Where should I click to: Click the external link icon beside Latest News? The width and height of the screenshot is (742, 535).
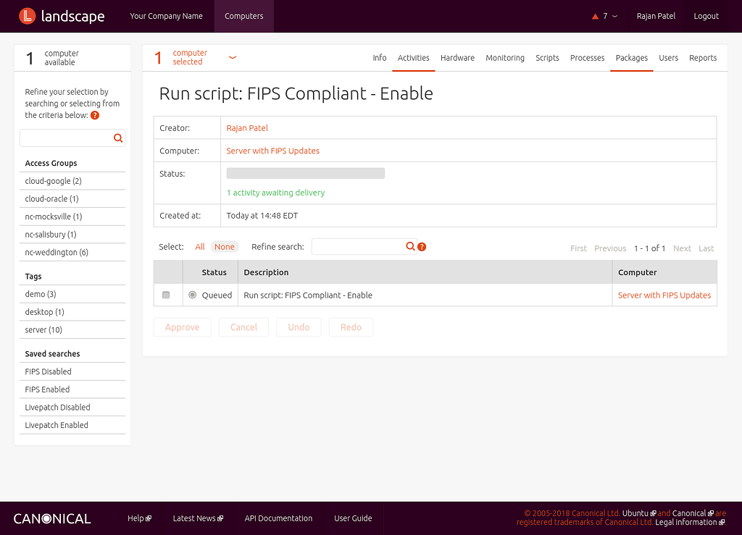(220, 518)
